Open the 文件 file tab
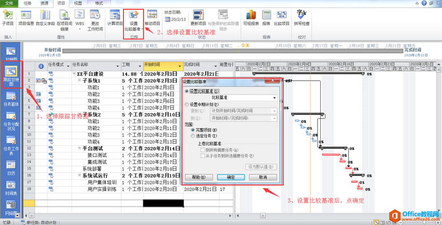 tap(9, 3)
